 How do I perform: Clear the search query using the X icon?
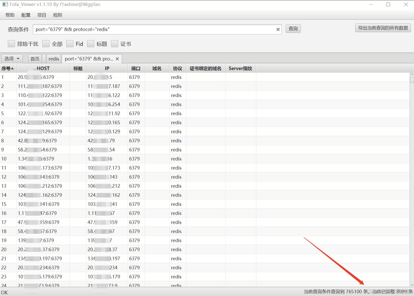click(278, 29)
